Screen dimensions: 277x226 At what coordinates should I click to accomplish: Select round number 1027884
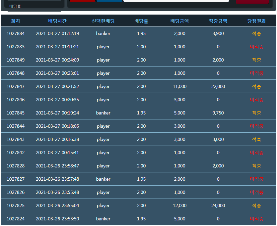click(16, 33)
